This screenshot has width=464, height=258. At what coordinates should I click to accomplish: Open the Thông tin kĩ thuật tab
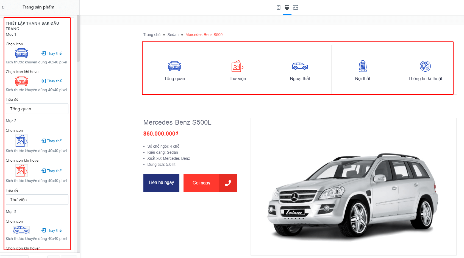click(x=425, y=69)
